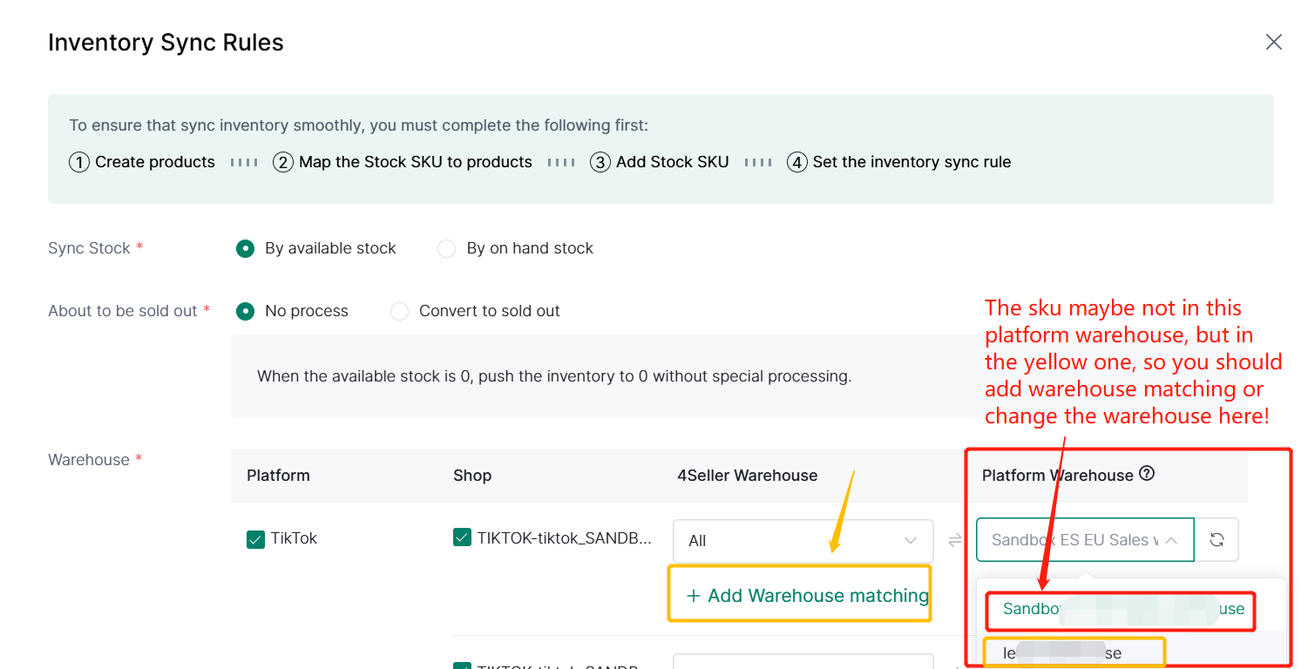
Task: Select the No process radio button
Action: (x=246, y=311)
